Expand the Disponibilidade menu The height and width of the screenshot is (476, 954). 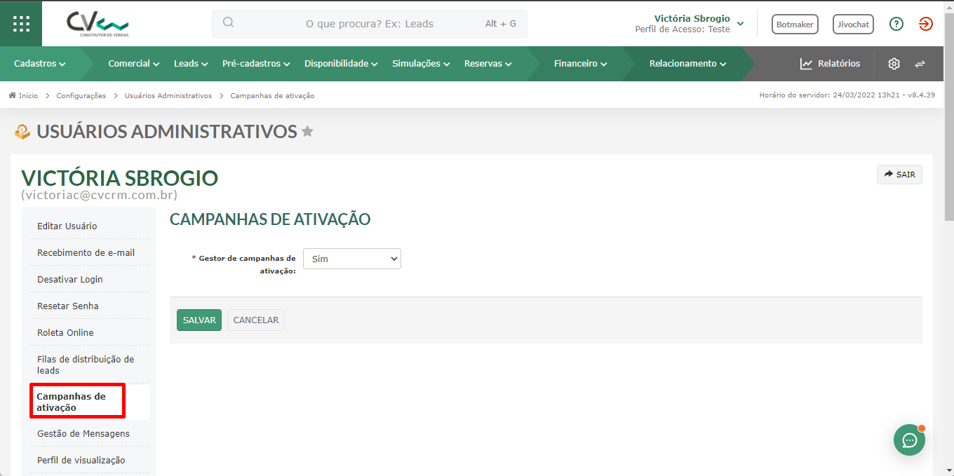pyautogui.click(x=341, y=64)
